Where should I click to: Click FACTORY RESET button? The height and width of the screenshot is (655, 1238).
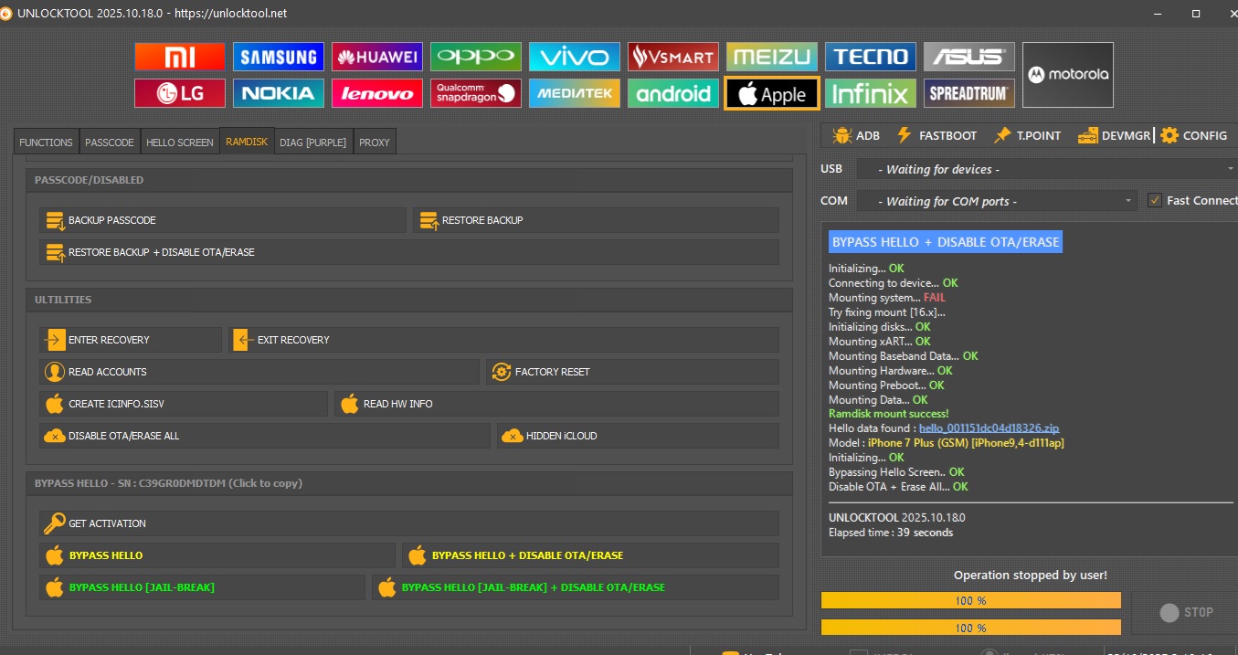point(632,372)
